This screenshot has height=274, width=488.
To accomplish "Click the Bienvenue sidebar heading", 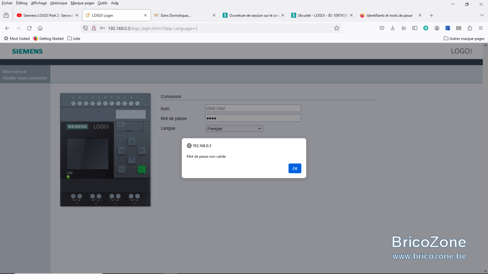I will 14,71.
